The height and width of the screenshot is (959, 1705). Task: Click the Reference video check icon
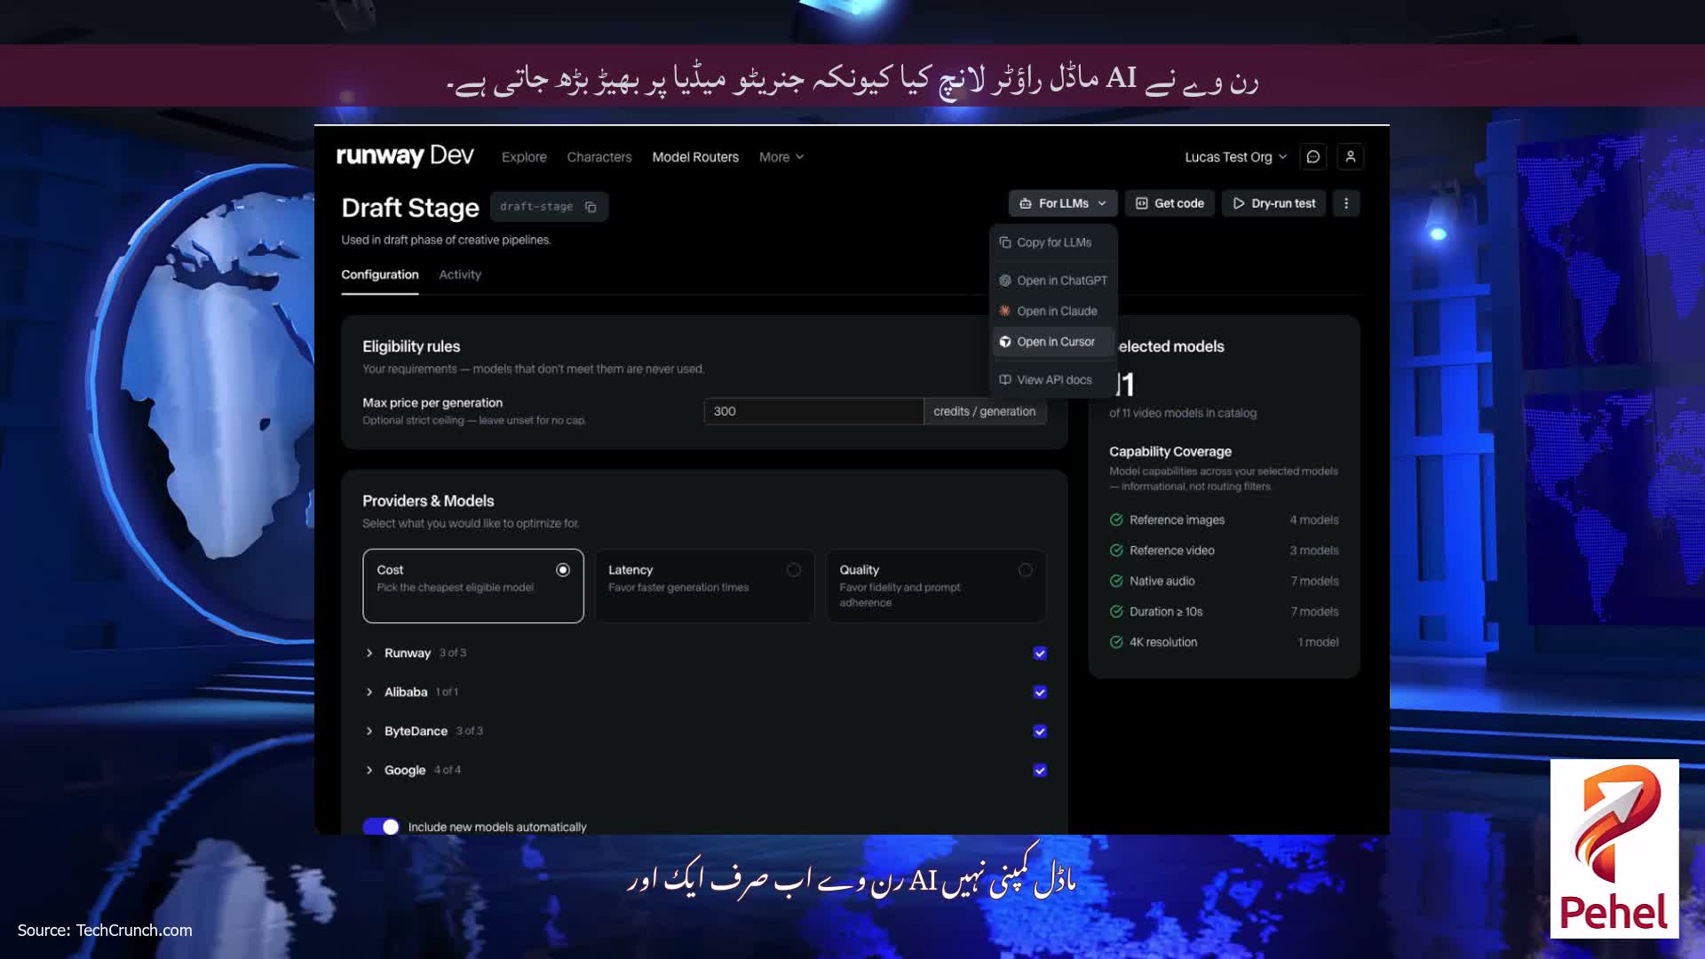1116,551
